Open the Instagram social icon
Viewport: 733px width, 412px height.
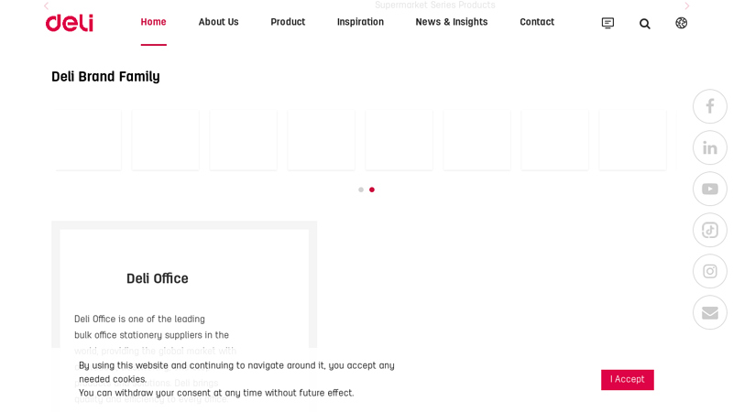click(x=709, y=271)
